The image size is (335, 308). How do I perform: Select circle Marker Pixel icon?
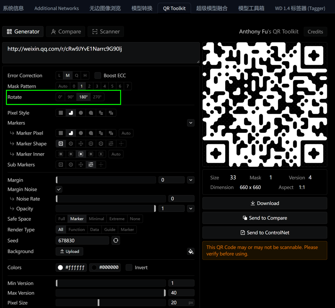click(81, 133)
